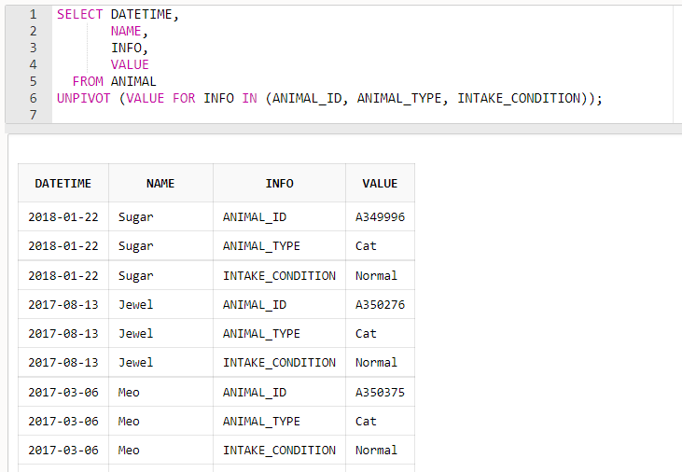Click NAME on editor line 2
Viewport: 682px width, 472px height.
[126, 31]
